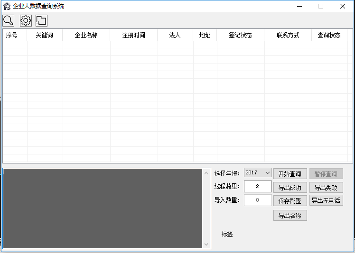This screenshot has height=253, width=355.
Task: Open settings via the gear icon
Action: pyautogui.click(x=26, y=20)
